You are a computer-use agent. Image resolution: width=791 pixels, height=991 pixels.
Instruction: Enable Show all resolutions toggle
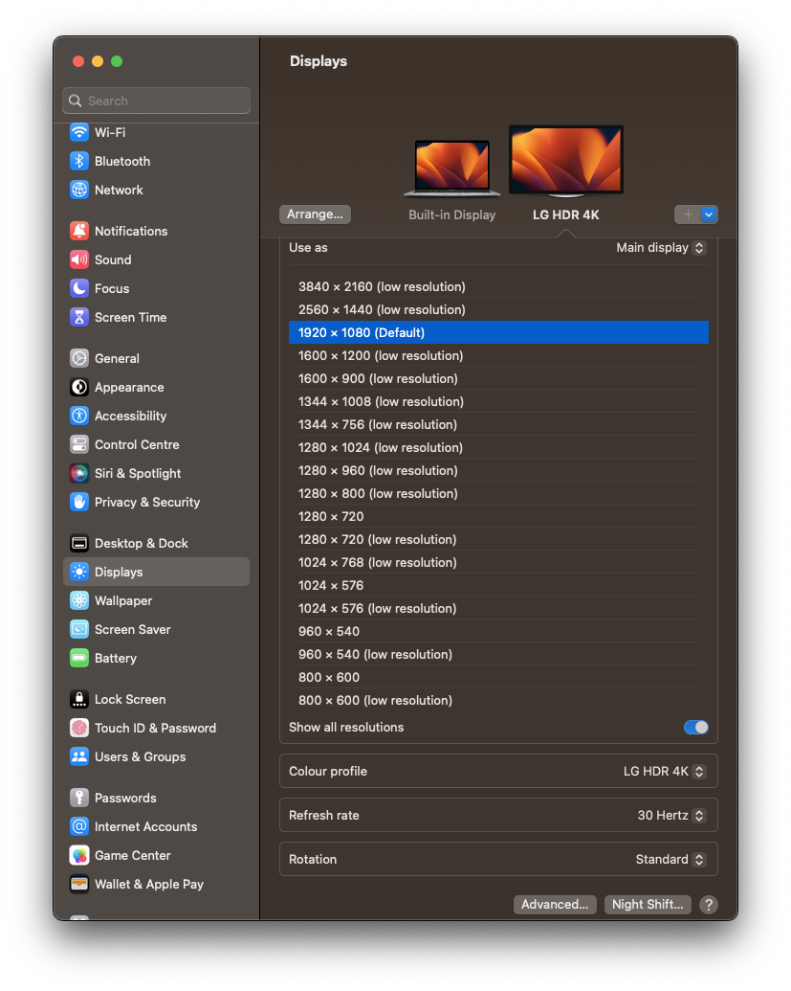695,728
